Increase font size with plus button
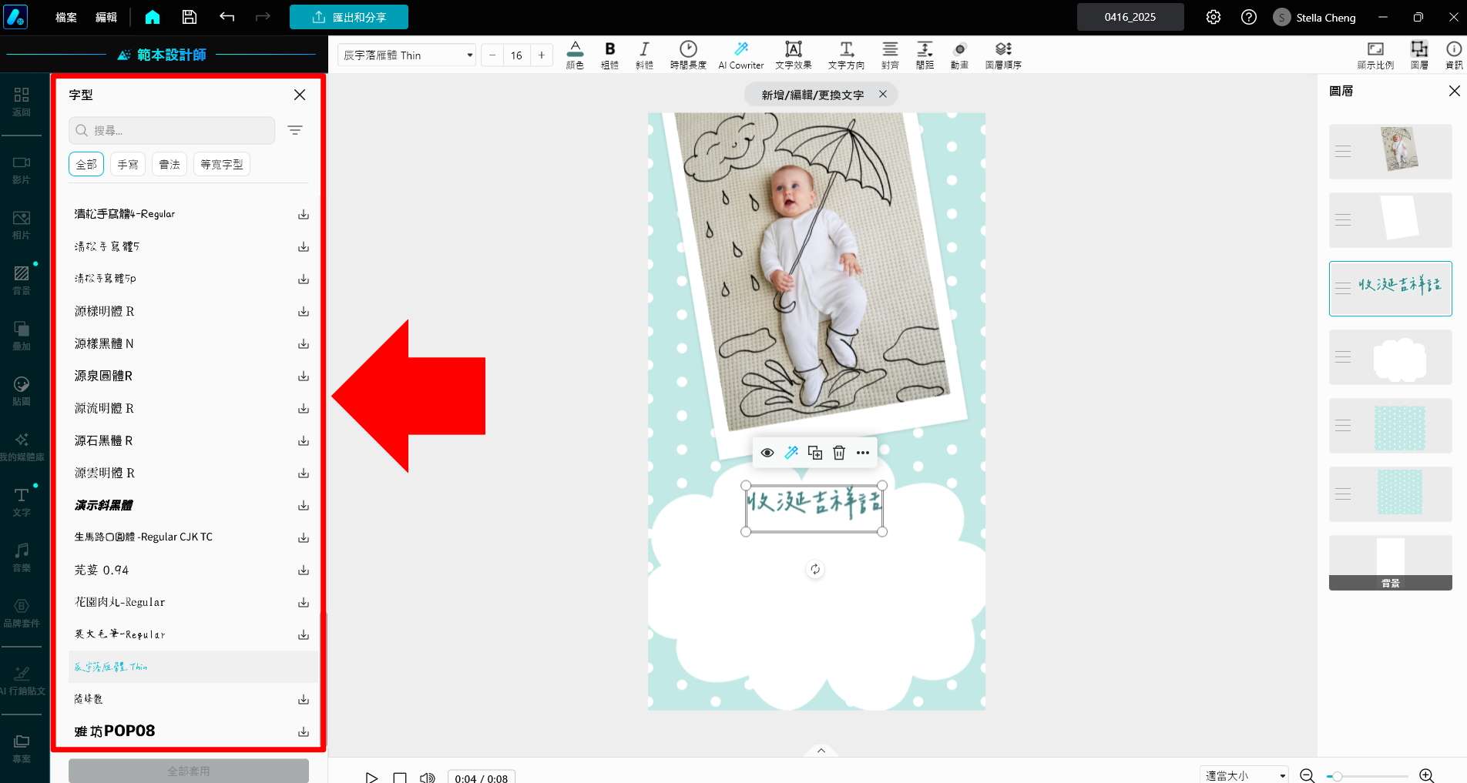 pyautogui.click(x=542, y=55)
